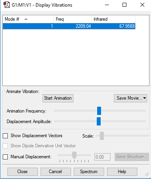Screen dimensions: 151x179
Task: Click the Mode # column header
Action: pos(28,19)
